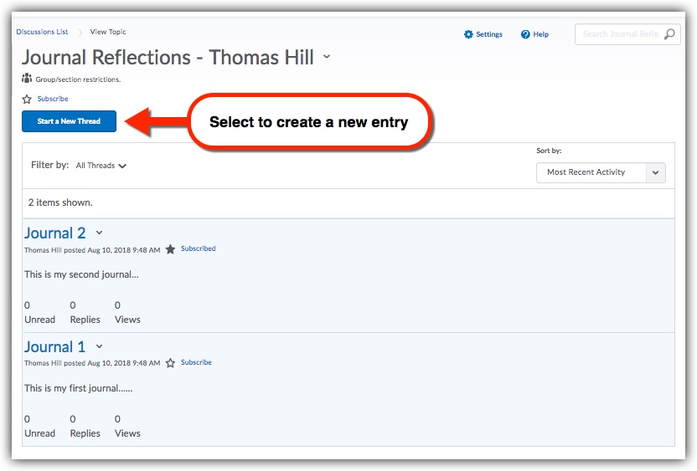
Task: Click View Topic breadcrumb item
Action: pos(108,32)
